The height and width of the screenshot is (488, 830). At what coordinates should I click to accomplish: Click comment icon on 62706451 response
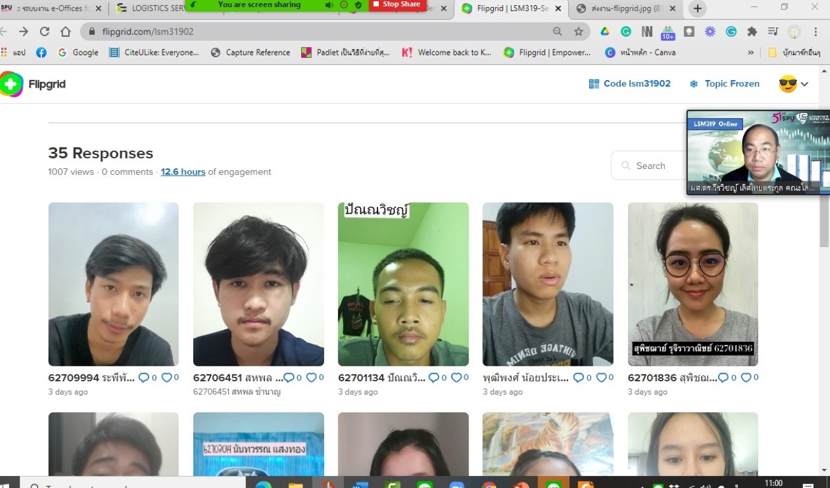(289, 377)
